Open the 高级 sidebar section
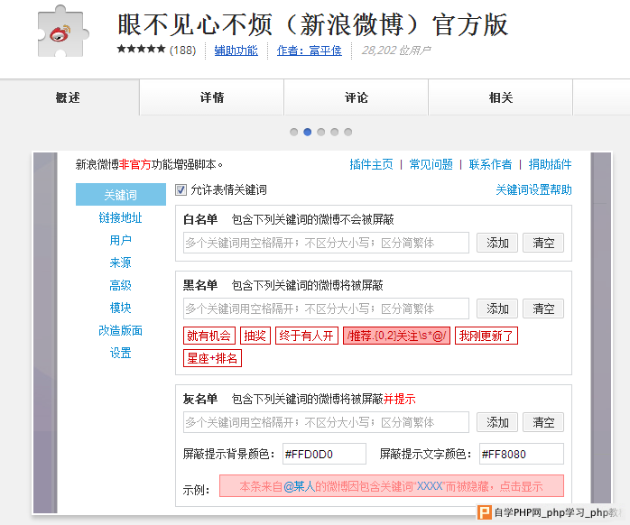Image resolution: width=630 pixels, height=525 pixels. (x=121, y=285)
